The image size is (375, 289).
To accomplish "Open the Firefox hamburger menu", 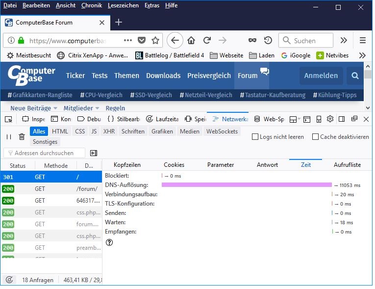I will coord(363,40).
